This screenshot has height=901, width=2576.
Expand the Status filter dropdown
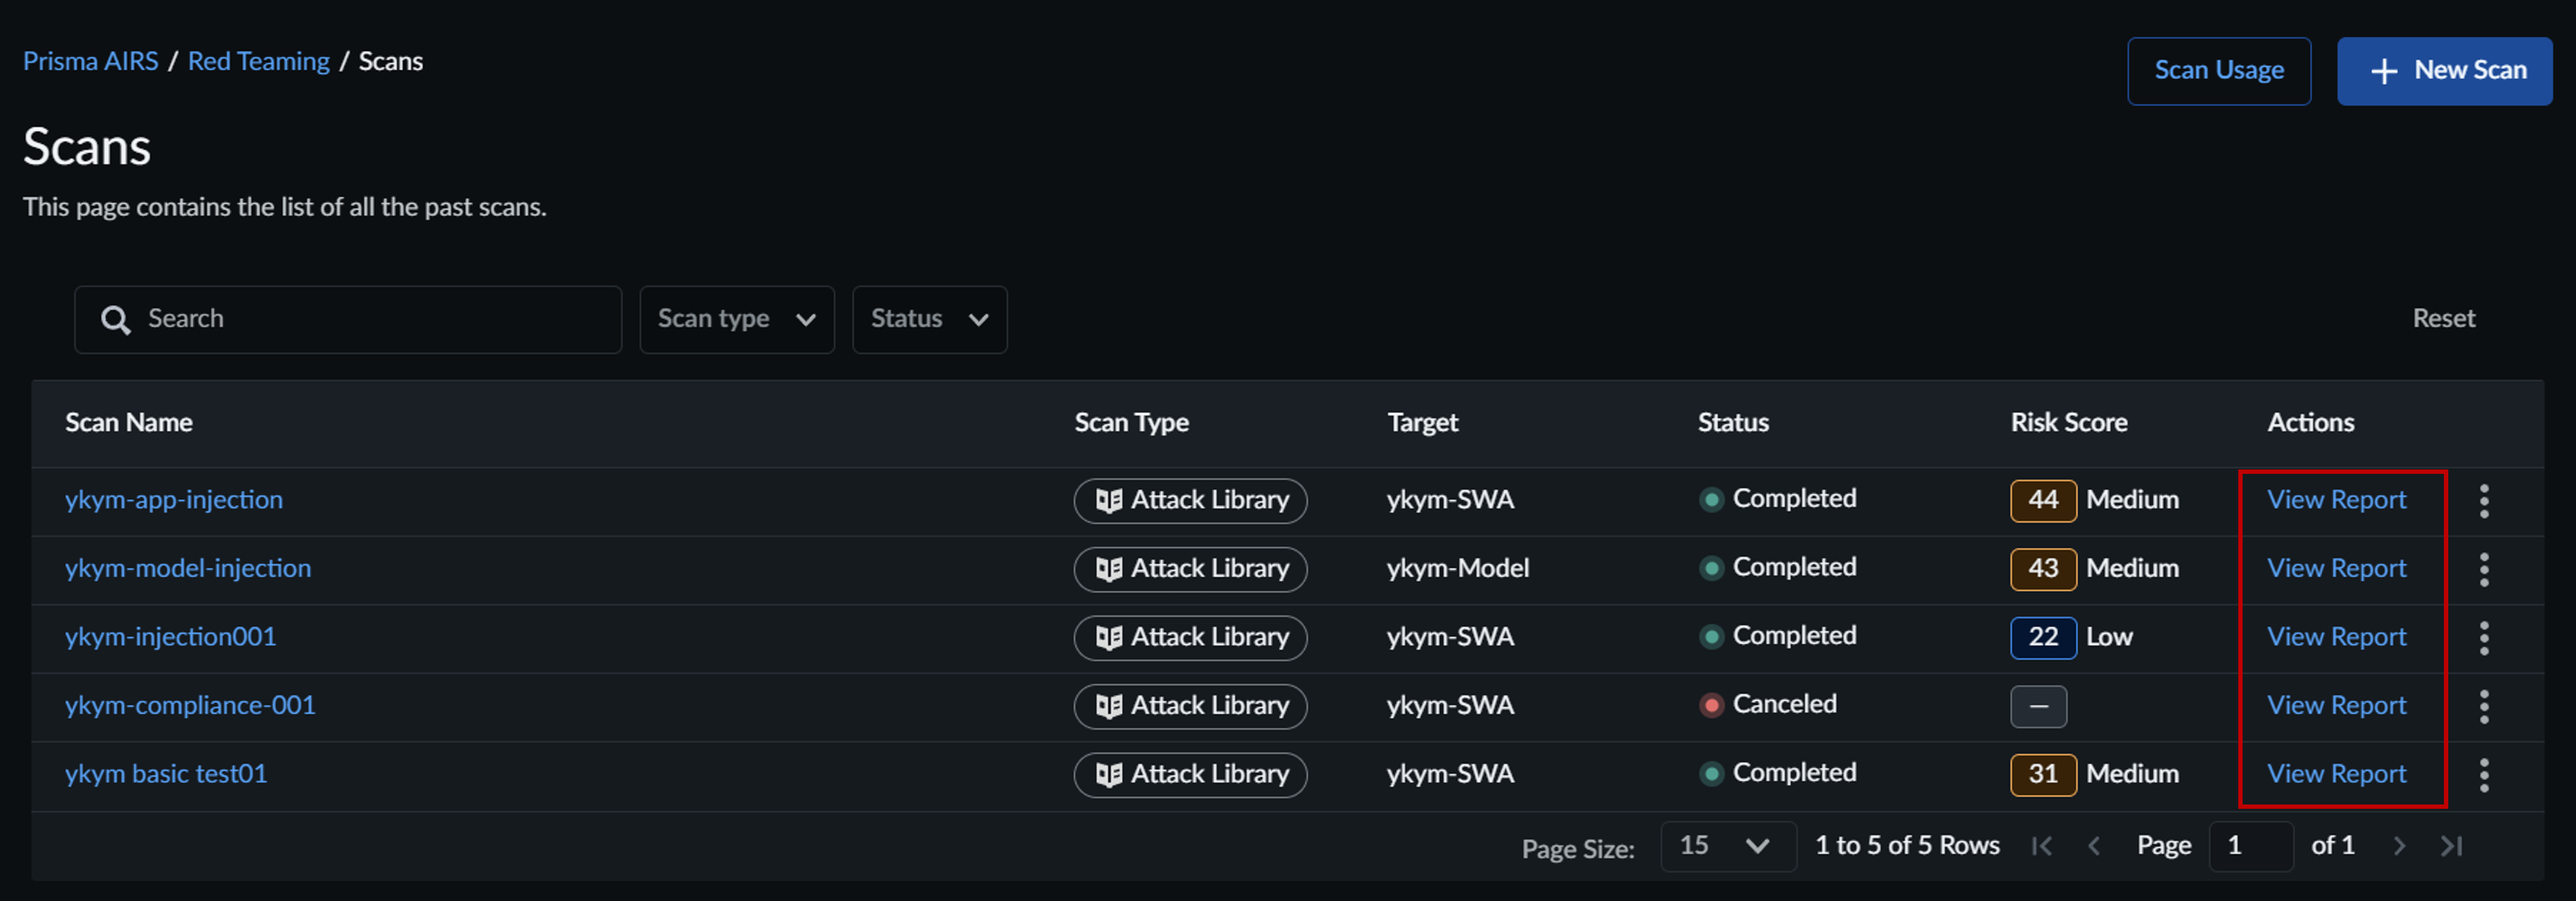(929, 319)
